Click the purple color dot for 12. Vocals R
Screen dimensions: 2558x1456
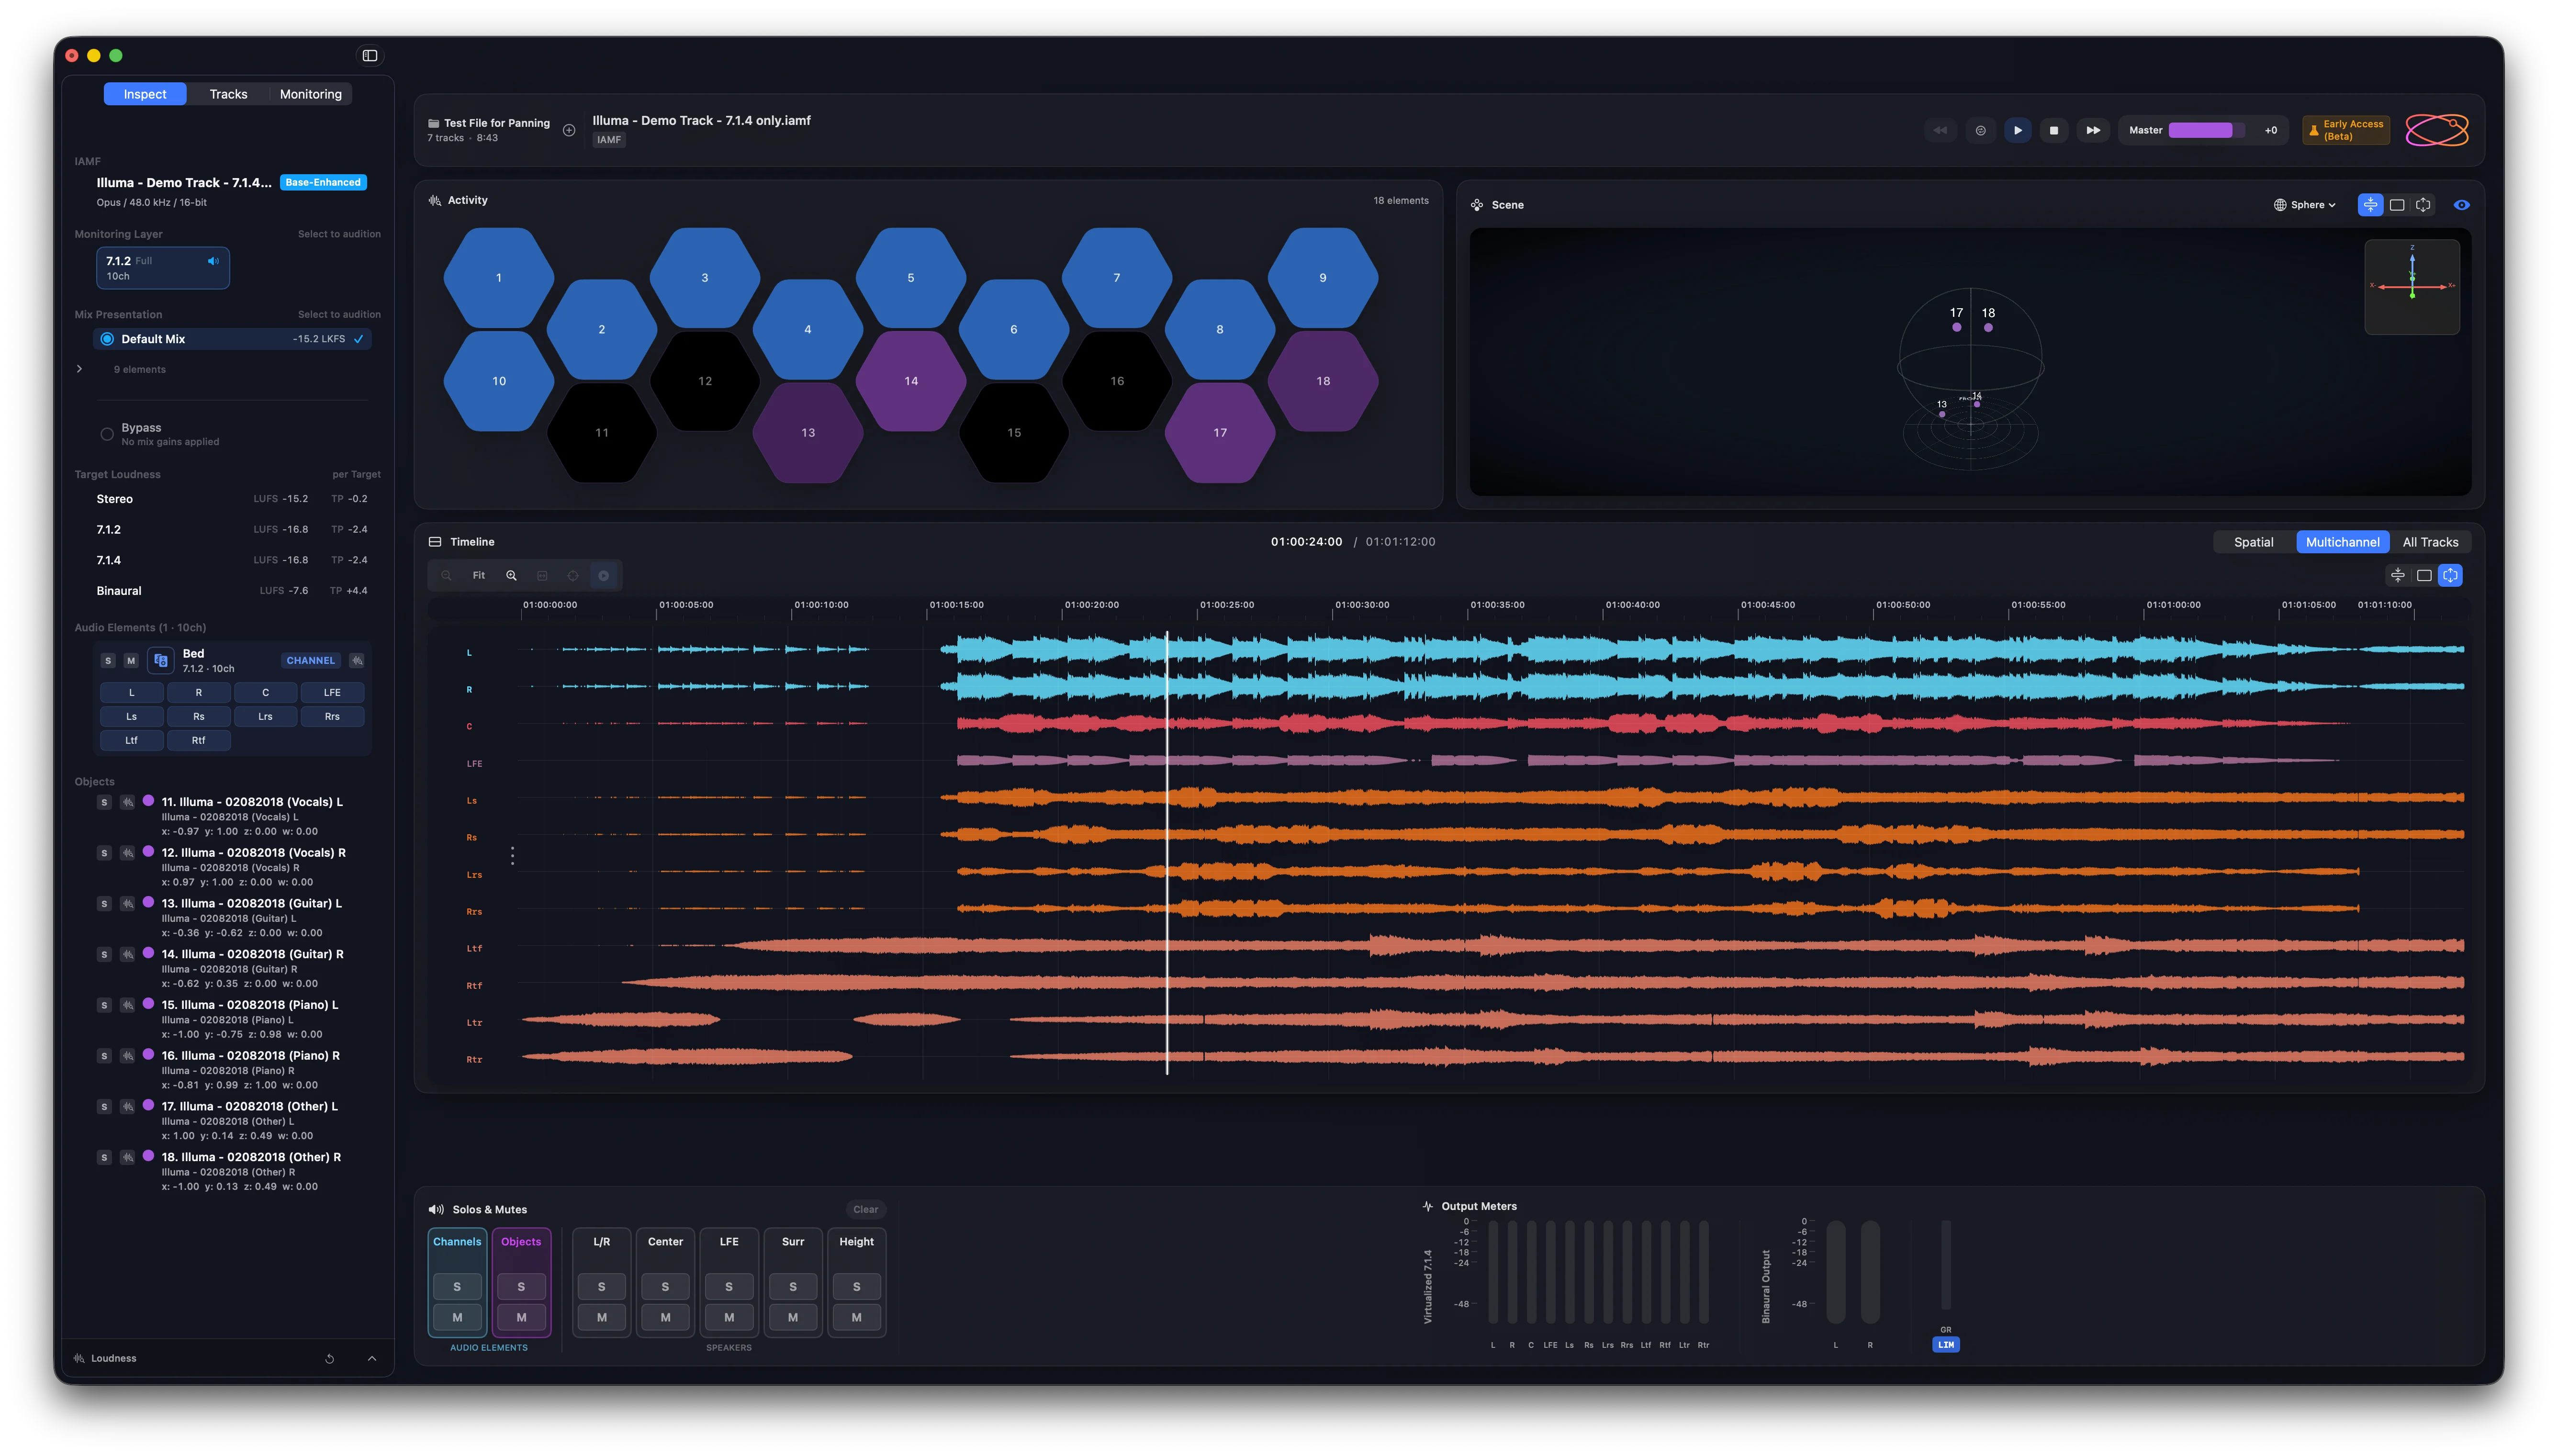tap(148, 852)
